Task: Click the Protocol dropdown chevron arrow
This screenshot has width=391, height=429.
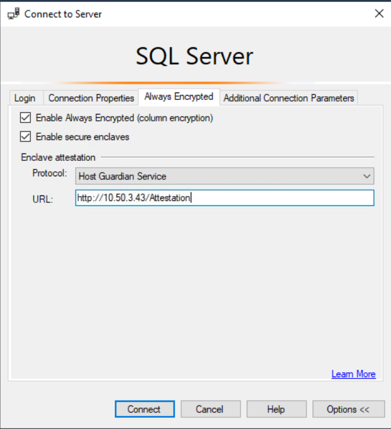Action: 367,176
